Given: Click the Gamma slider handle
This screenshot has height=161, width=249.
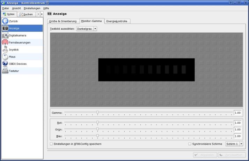Looking at the screenshot, I should (x=97, y=112).
